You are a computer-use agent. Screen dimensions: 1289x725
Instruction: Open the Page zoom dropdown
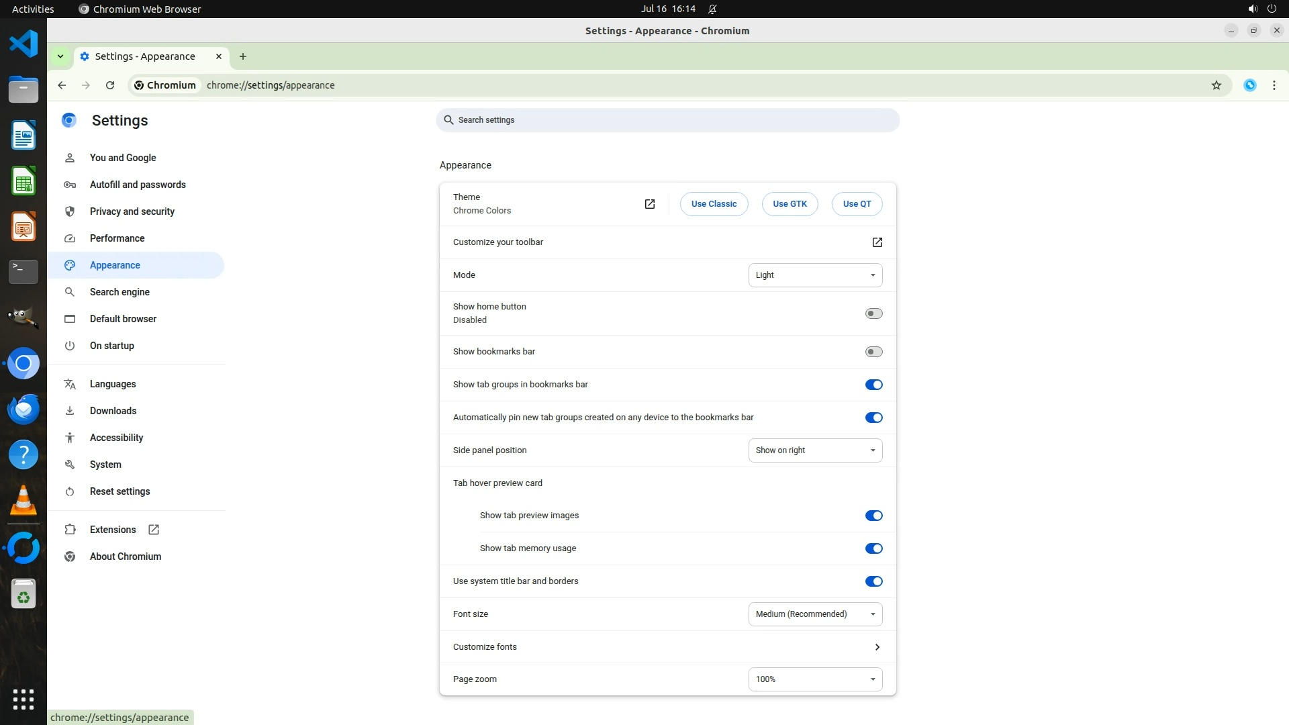tap(815, 679)
